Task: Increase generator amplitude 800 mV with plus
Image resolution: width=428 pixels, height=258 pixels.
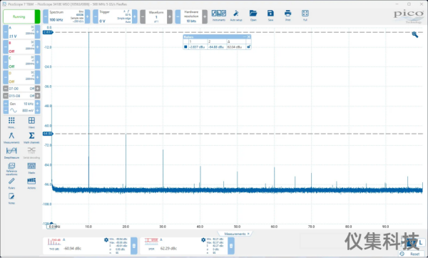Action: pyautogui.click(x=37, y=111)
